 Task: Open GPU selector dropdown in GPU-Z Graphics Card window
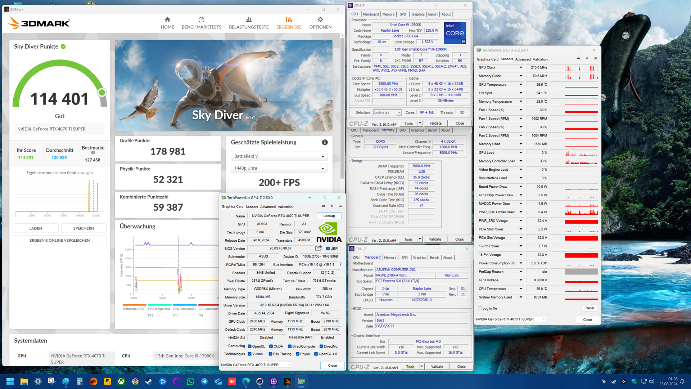(x=256, y=365)
